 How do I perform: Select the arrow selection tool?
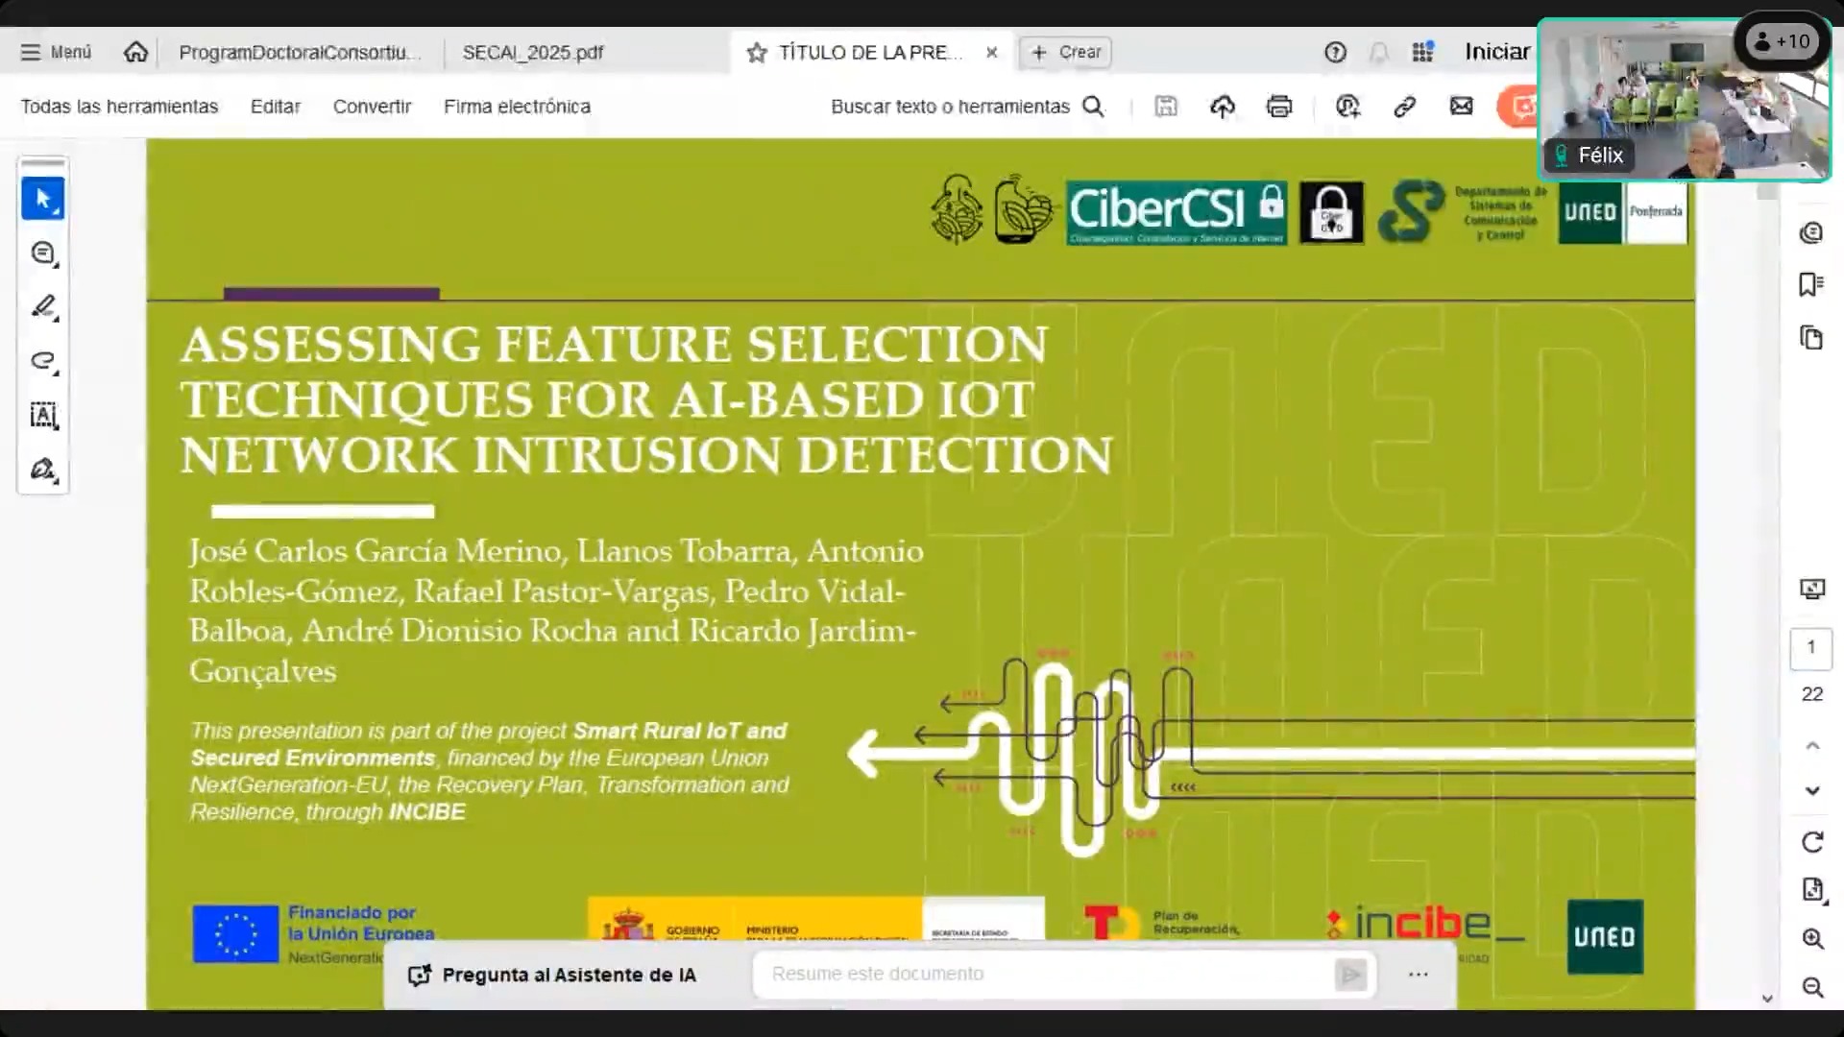pyautogui.click(x=43, y=199)
